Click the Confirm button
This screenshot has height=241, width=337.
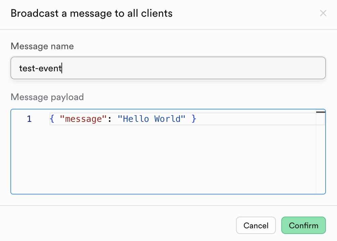pos(303,225)
